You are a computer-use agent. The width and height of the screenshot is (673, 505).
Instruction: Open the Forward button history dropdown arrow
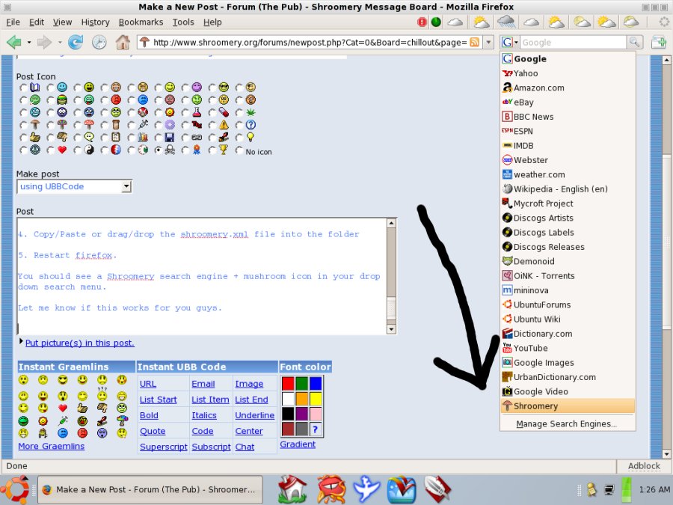point(59,42)
